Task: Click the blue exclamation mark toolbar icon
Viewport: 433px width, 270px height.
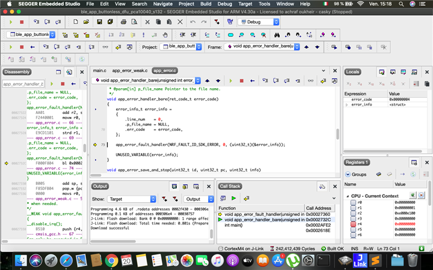Action: coord(143,35)
